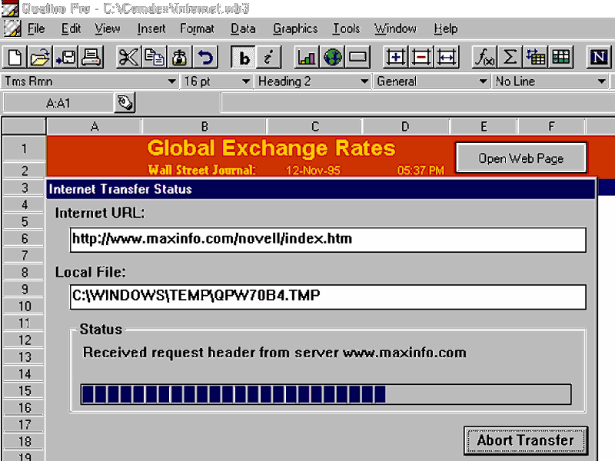Image resolution: width=615 pixels, height=461 pixels.
Task: Open the Tools menu
Action: [x=347, y=28]
